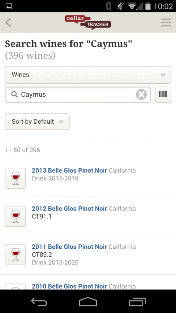Tap red wine glass icon for 2012 wine
The height and width of the screenshot is (313, 176).
click(15, 216)
